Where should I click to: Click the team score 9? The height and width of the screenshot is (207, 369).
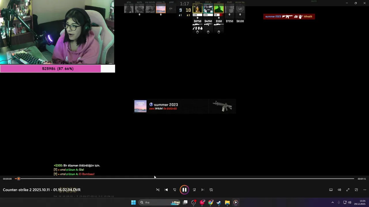(x=180, y=10)
